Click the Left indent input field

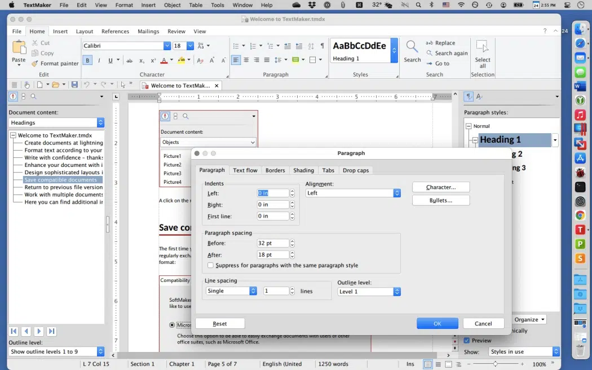pos(273,193)
